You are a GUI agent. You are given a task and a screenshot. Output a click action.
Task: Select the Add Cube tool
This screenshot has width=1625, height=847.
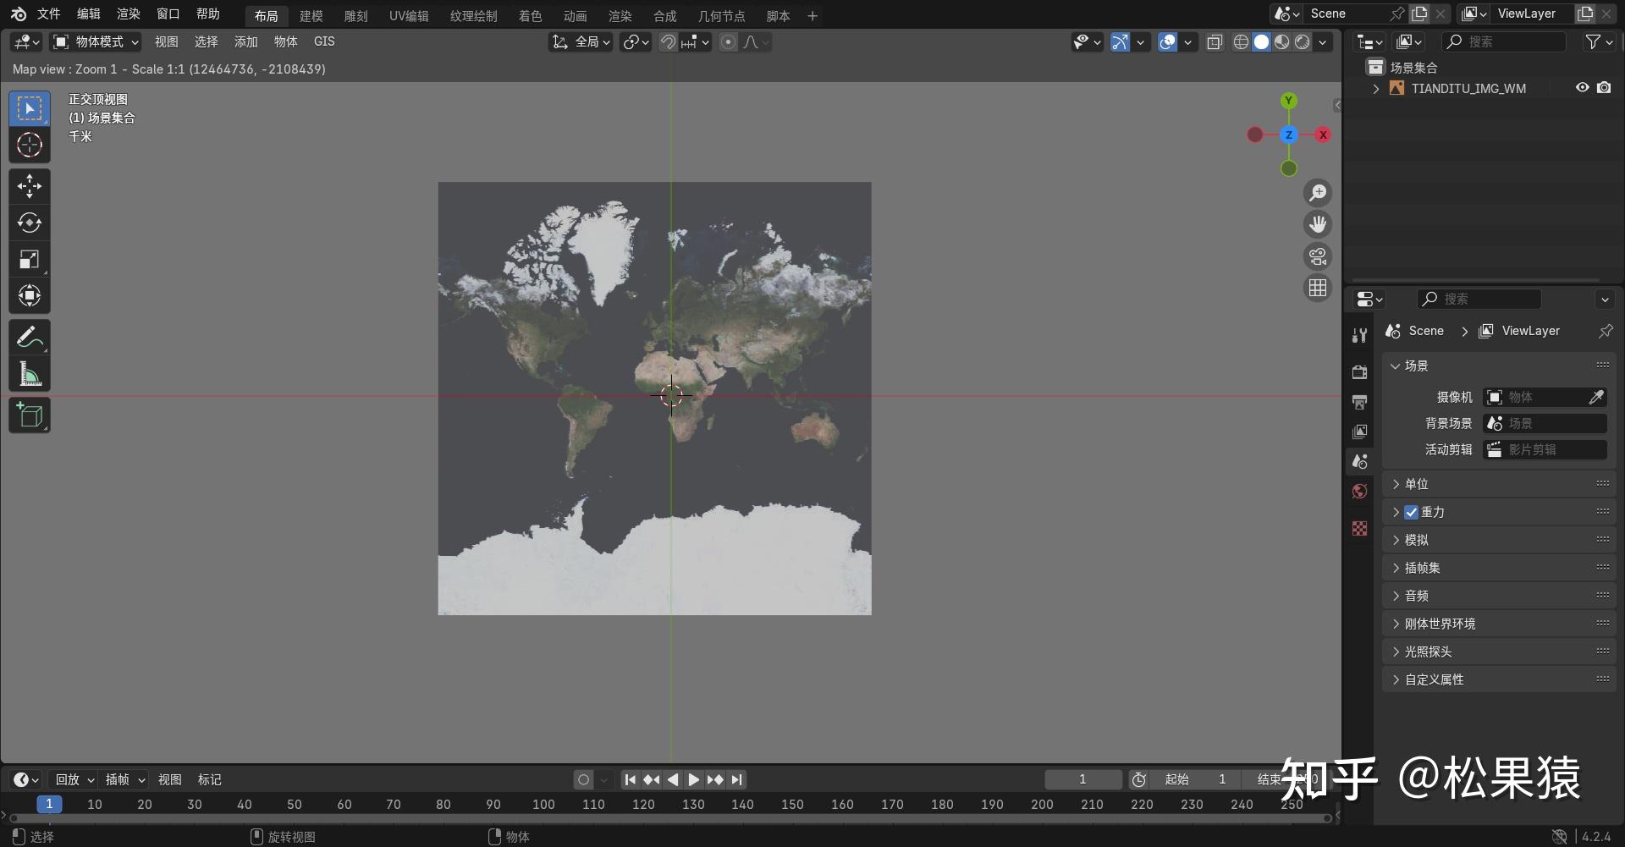coord(30,415)
